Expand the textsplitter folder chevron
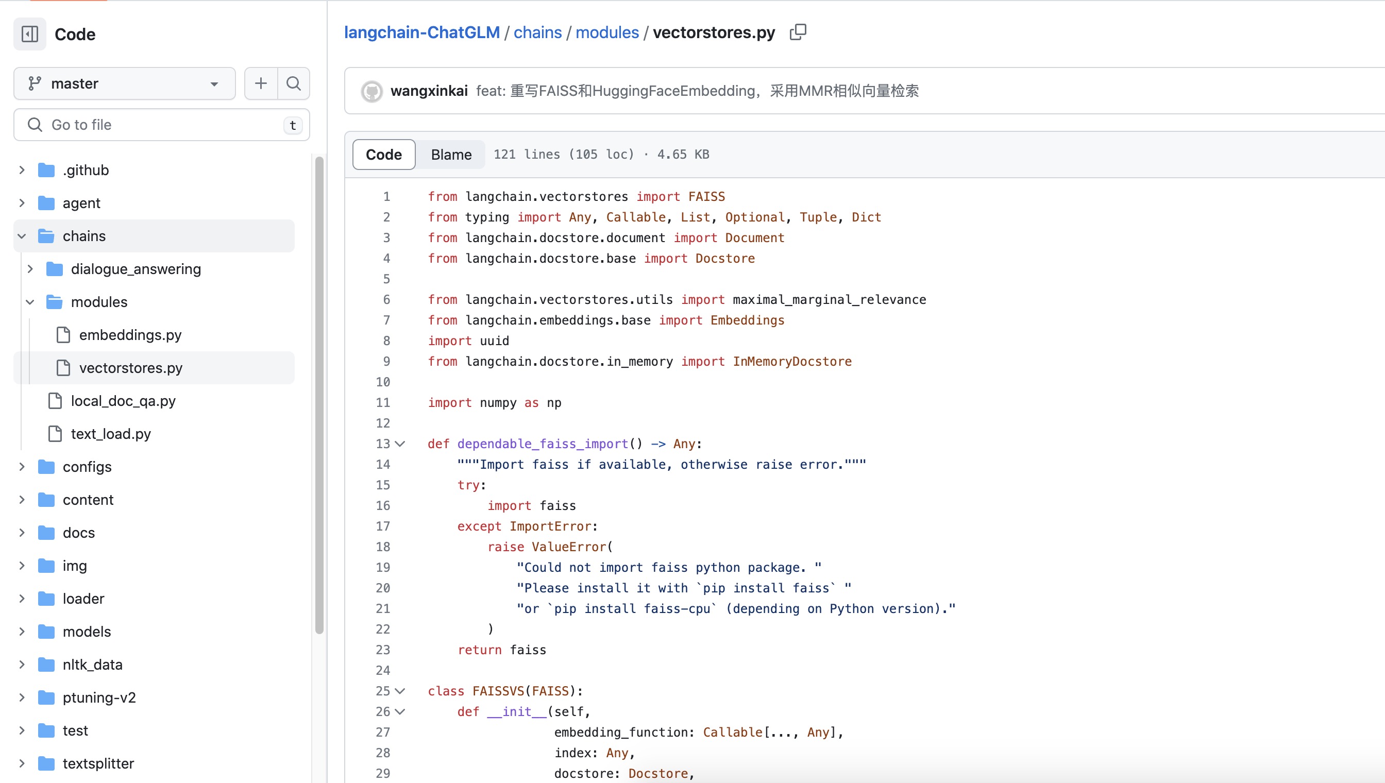The image size is (1385, 783). (x=22, y=763)
